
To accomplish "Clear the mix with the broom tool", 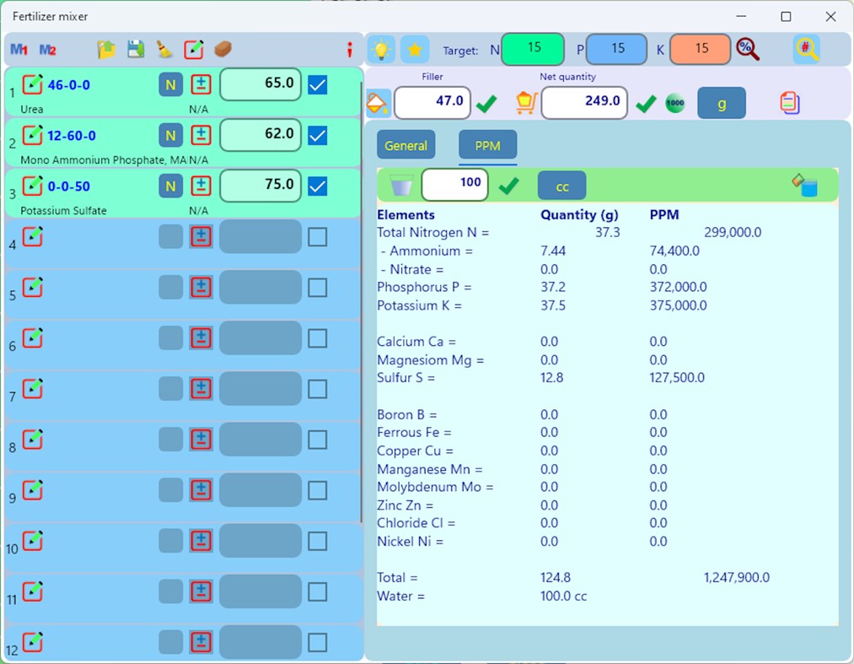I will (x=165, y=50).
